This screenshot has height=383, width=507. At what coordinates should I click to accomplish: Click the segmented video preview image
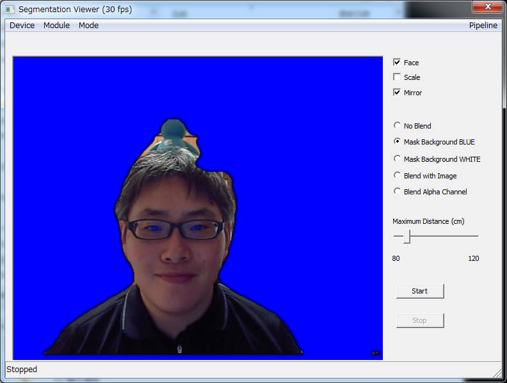(197, 208)
